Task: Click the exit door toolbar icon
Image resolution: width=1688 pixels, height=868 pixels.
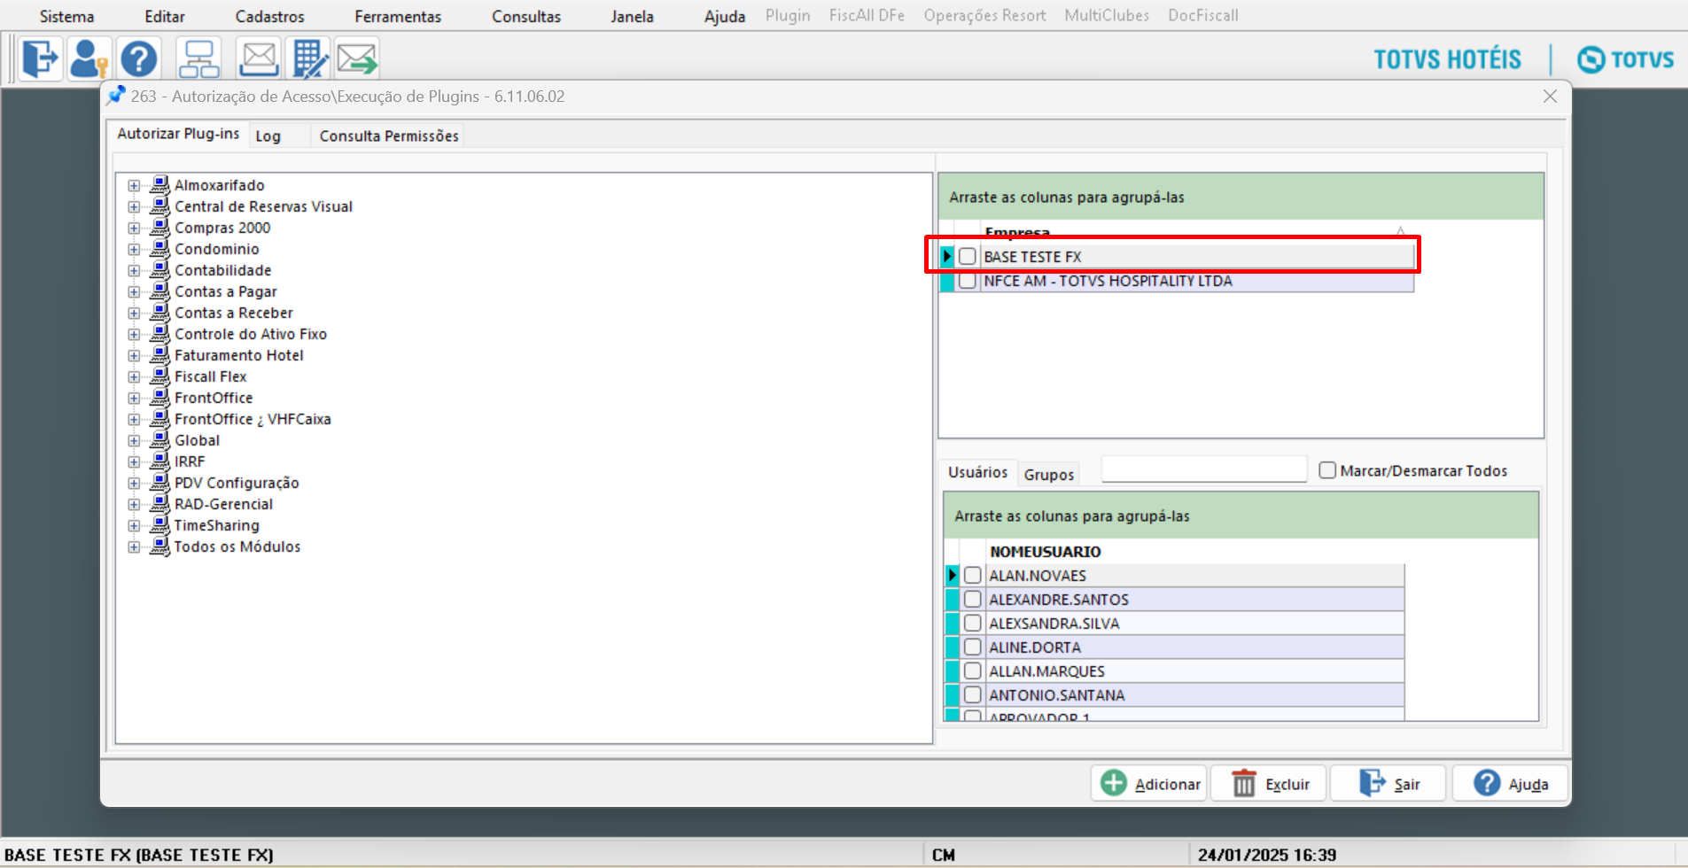Action: point(40,59)
